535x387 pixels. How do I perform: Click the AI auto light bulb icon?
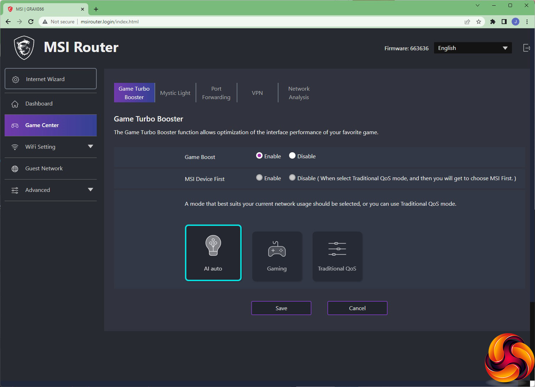point(213,245)
